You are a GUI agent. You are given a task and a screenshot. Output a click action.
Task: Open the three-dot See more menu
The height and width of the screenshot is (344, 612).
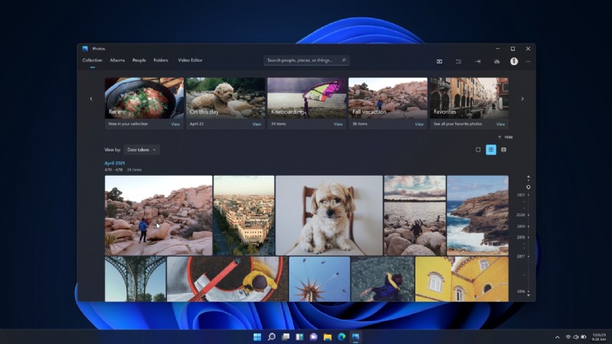pos(528,61)
